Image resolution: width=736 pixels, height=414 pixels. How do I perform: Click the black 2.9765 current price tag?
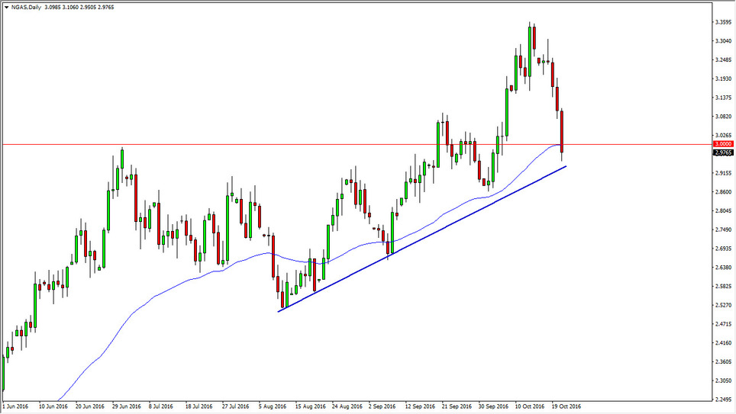(x=723, y=152)
